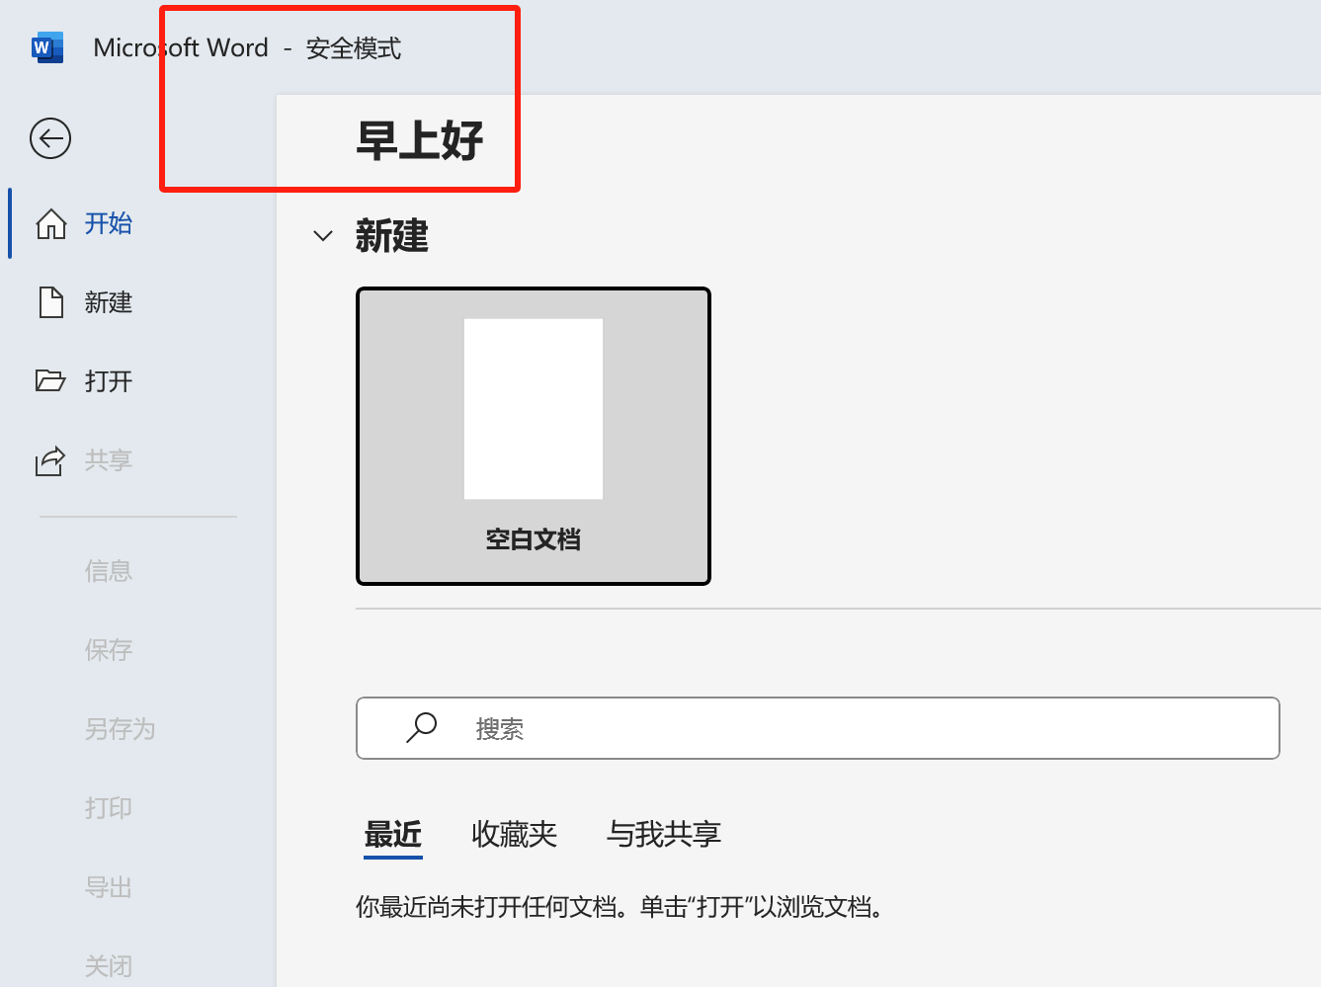This screenshot has height=987, width=1321.
Task: Switch to the 最近 tab
Action: click(393, 835)
